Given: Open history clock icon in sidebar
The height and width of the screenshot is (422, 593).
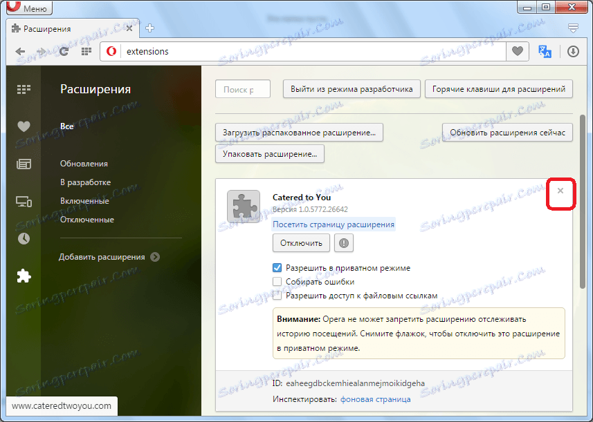Looking at the screenshot, I should pyautogui.click(x=24, y=238).
